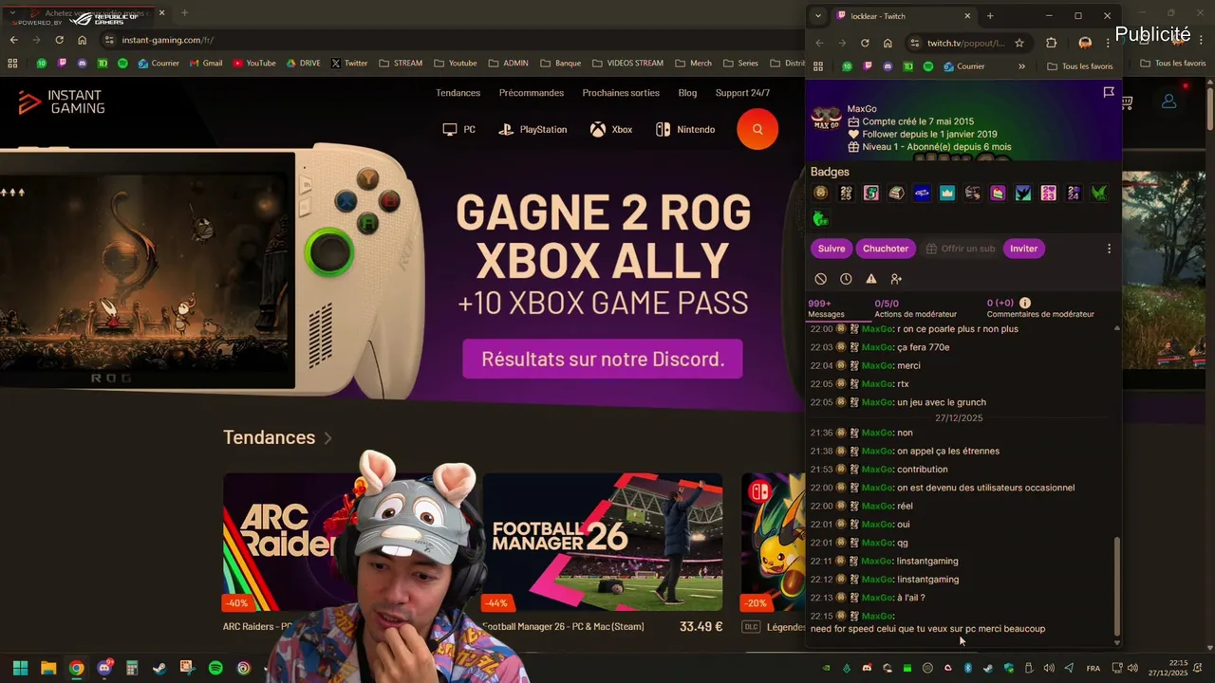Open the Blog link
The width and height of the screenshot is (1215, 683).
pos(687,93)
